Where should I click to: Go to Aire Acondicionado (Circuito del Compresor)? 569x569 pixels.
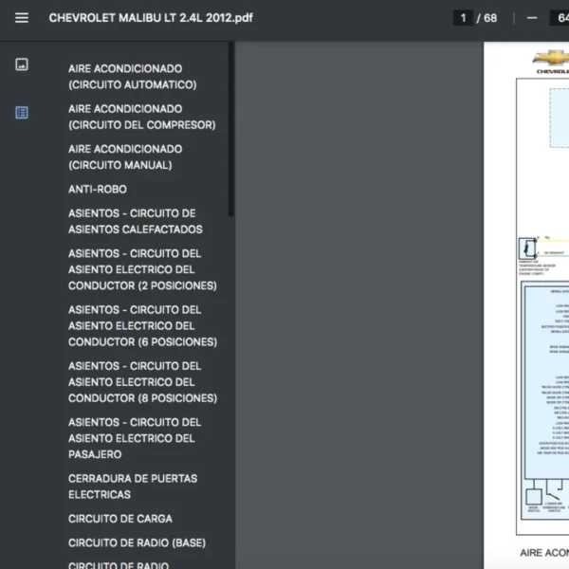pos(141,117)
